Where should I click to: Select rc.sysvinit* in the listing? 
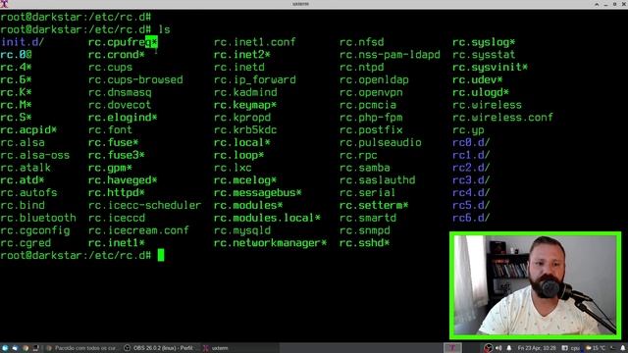(x=491, y=68)
